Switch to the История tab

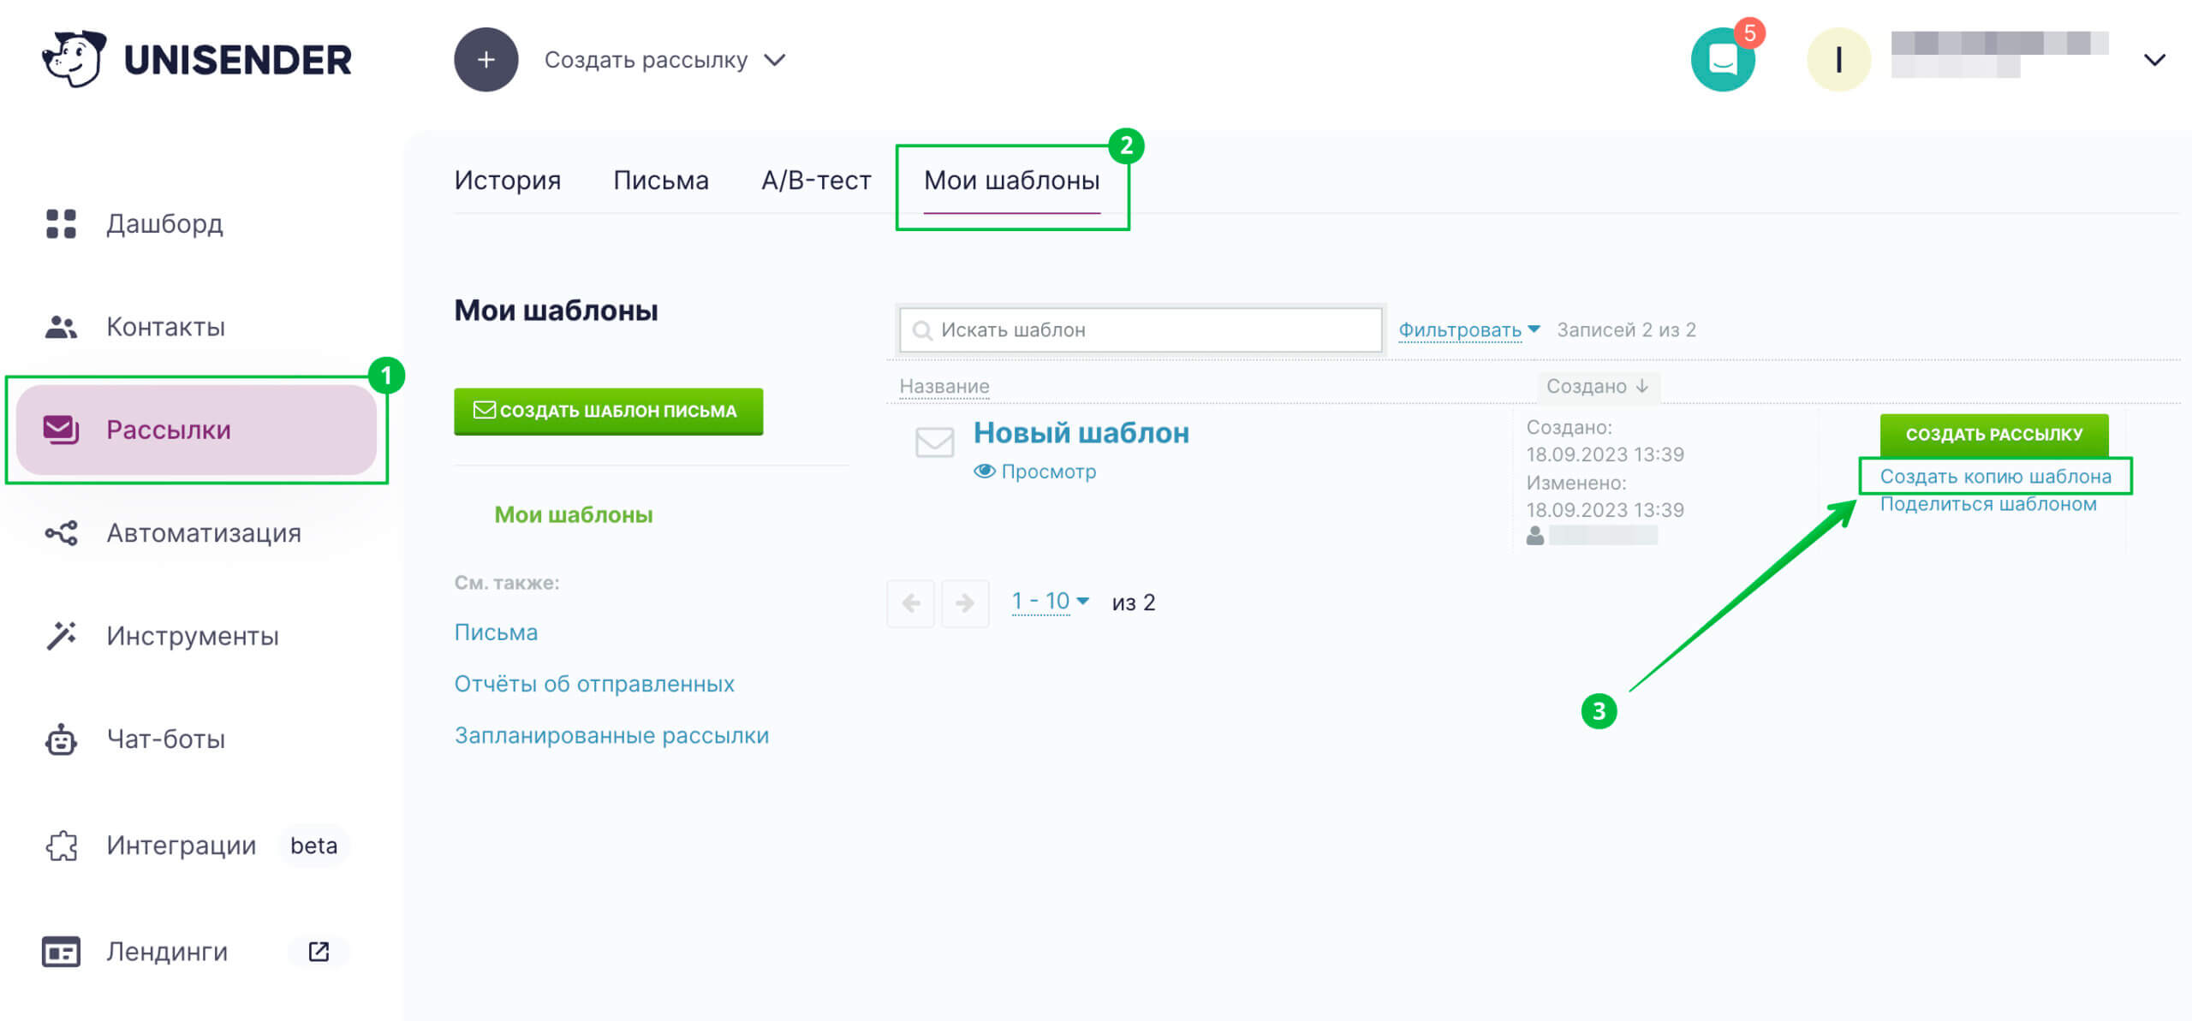click(508, 181)
